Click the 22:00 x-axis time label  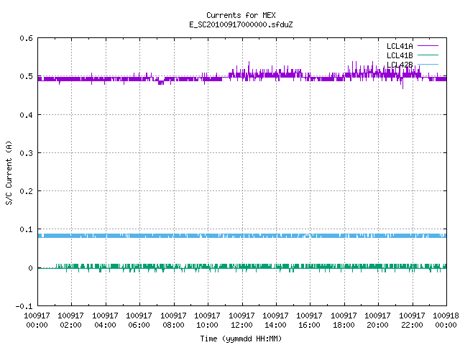coord(412,325)
